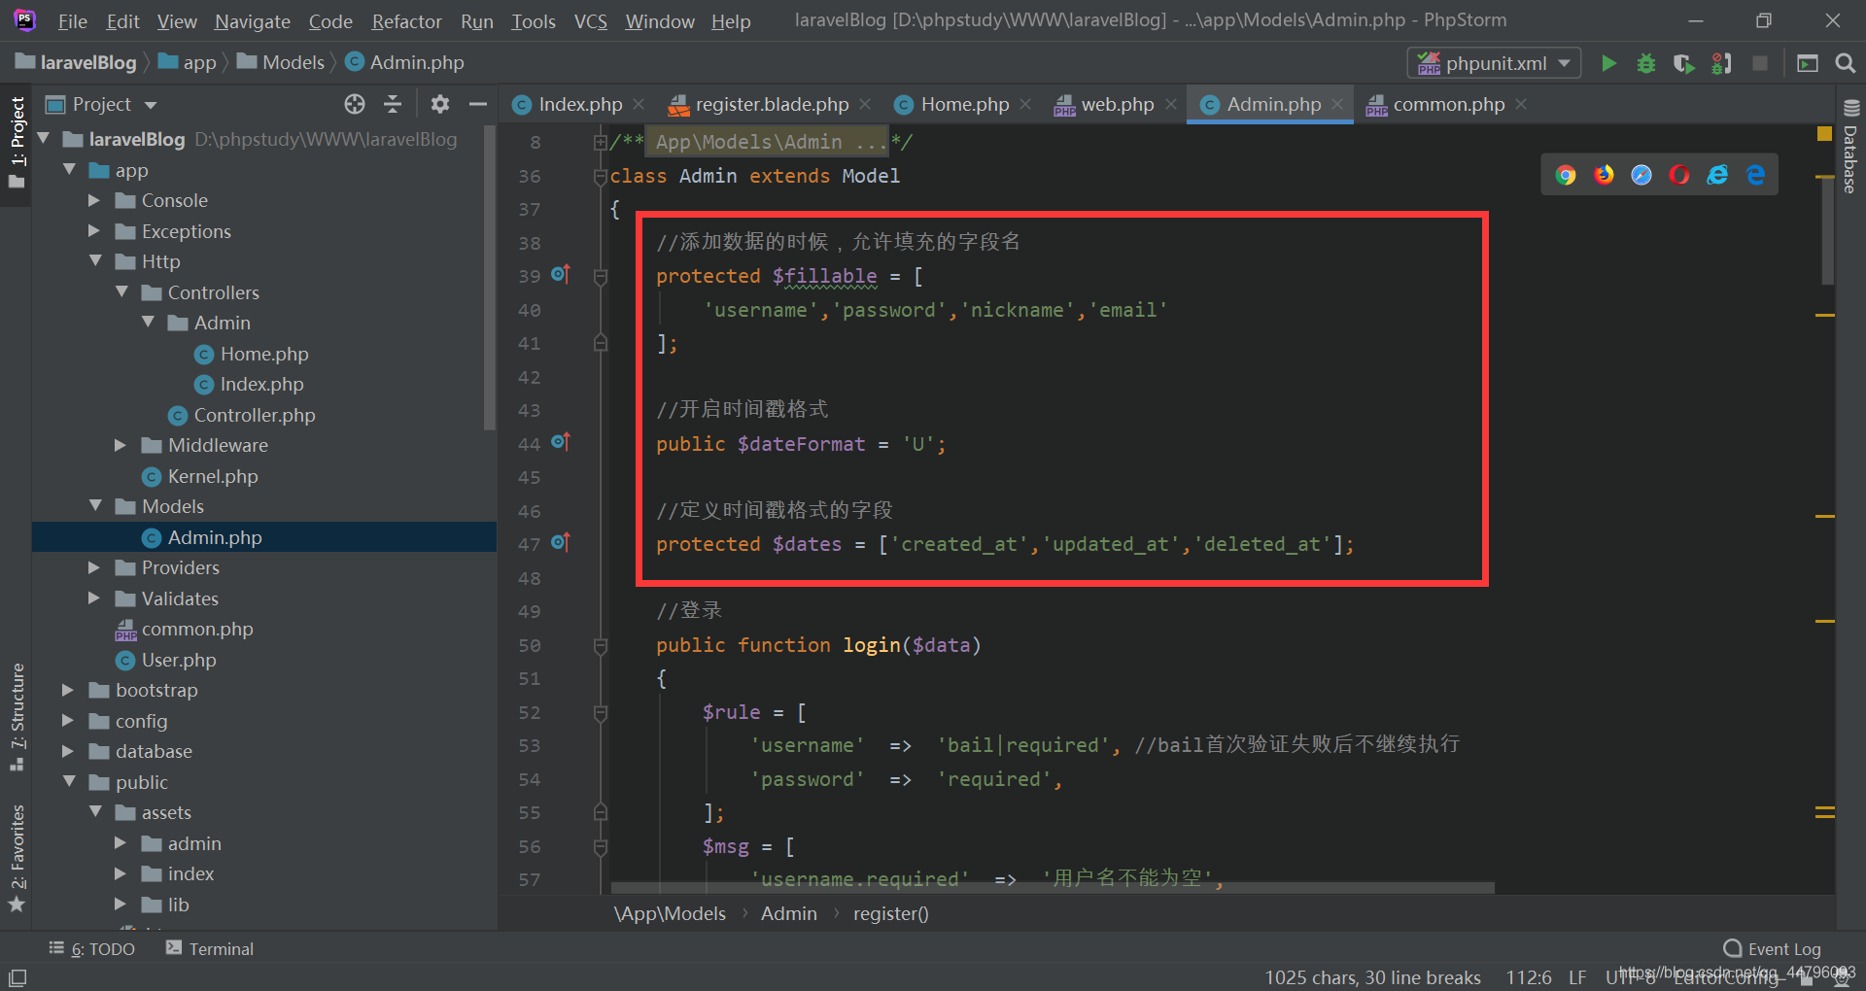The width and height of the screenshot is (1866, 991).
Task: Toggle the Terminal tool window
Action: [x=210, y=948]
